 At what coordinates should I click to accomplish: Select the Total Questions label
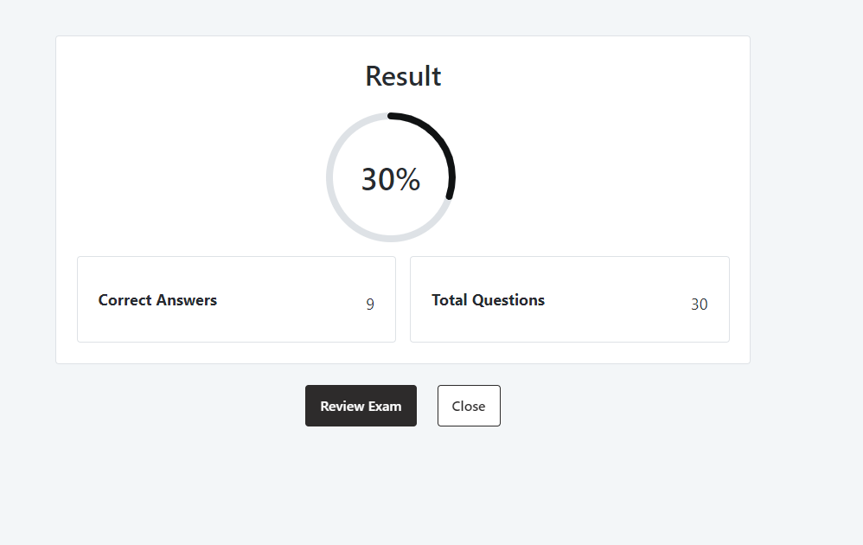(488, 300)
